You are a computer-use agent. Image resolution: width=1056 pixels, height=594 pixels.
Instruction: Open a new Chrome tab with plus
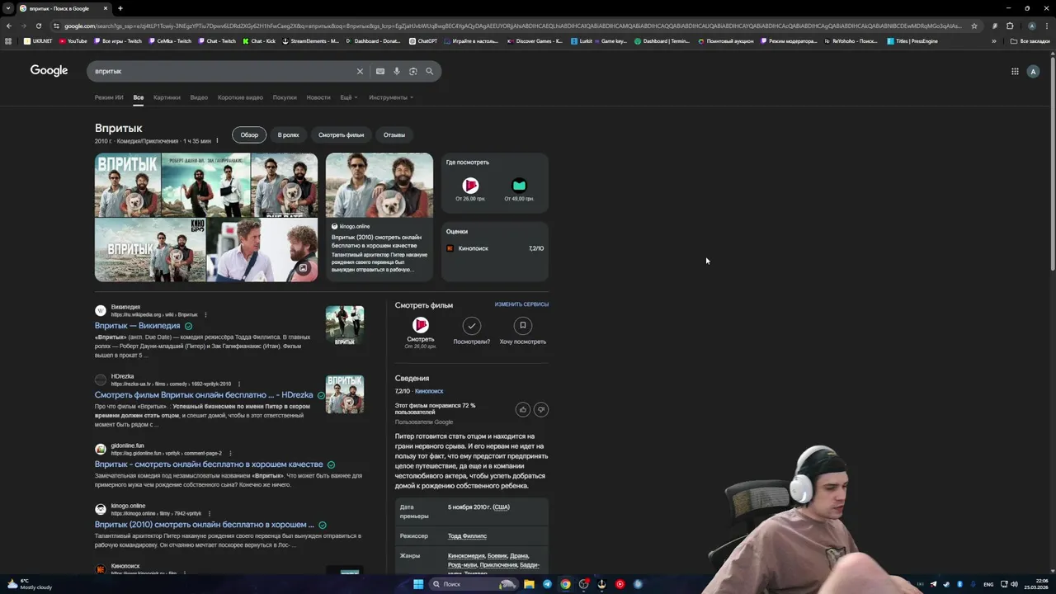[120, 8]
